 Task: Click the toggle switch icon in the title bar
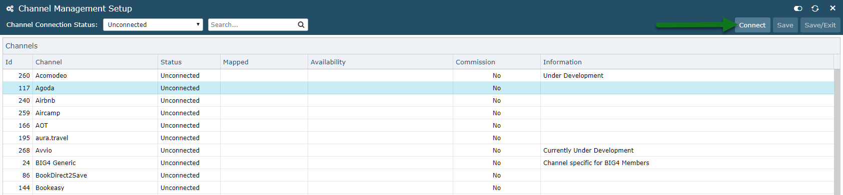[798, 8]
